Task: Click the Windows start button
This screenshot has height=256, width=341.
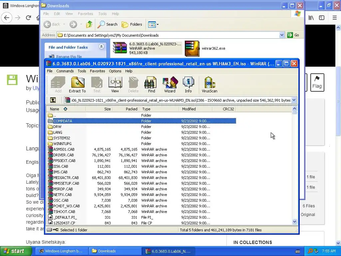Action: pyautogui.click(x=16, y=251)
